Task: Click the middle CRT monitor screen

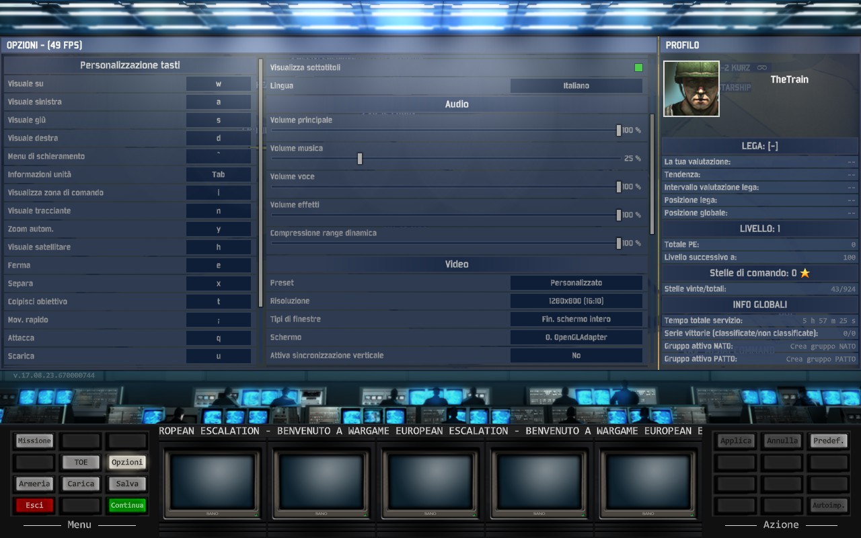Action: (430, 482)
